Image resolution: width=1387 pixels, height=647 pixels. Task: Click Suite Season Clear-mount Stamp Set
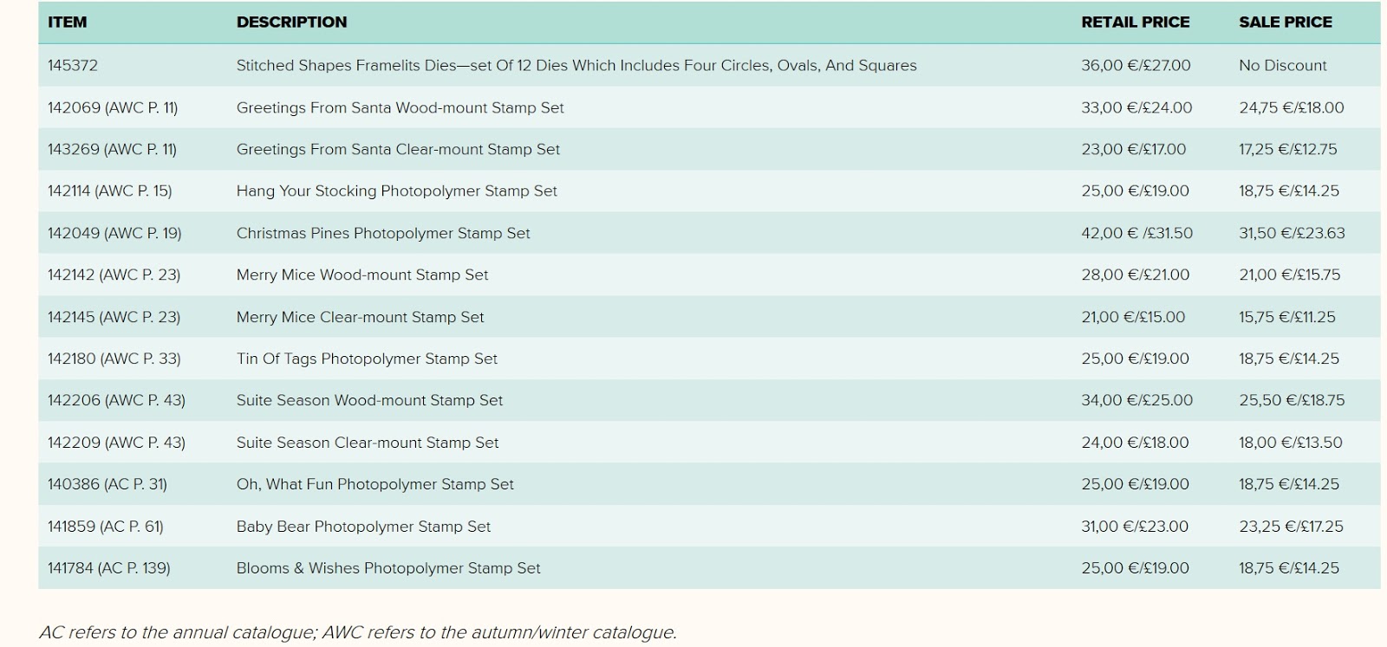click(x=368, y=443)
